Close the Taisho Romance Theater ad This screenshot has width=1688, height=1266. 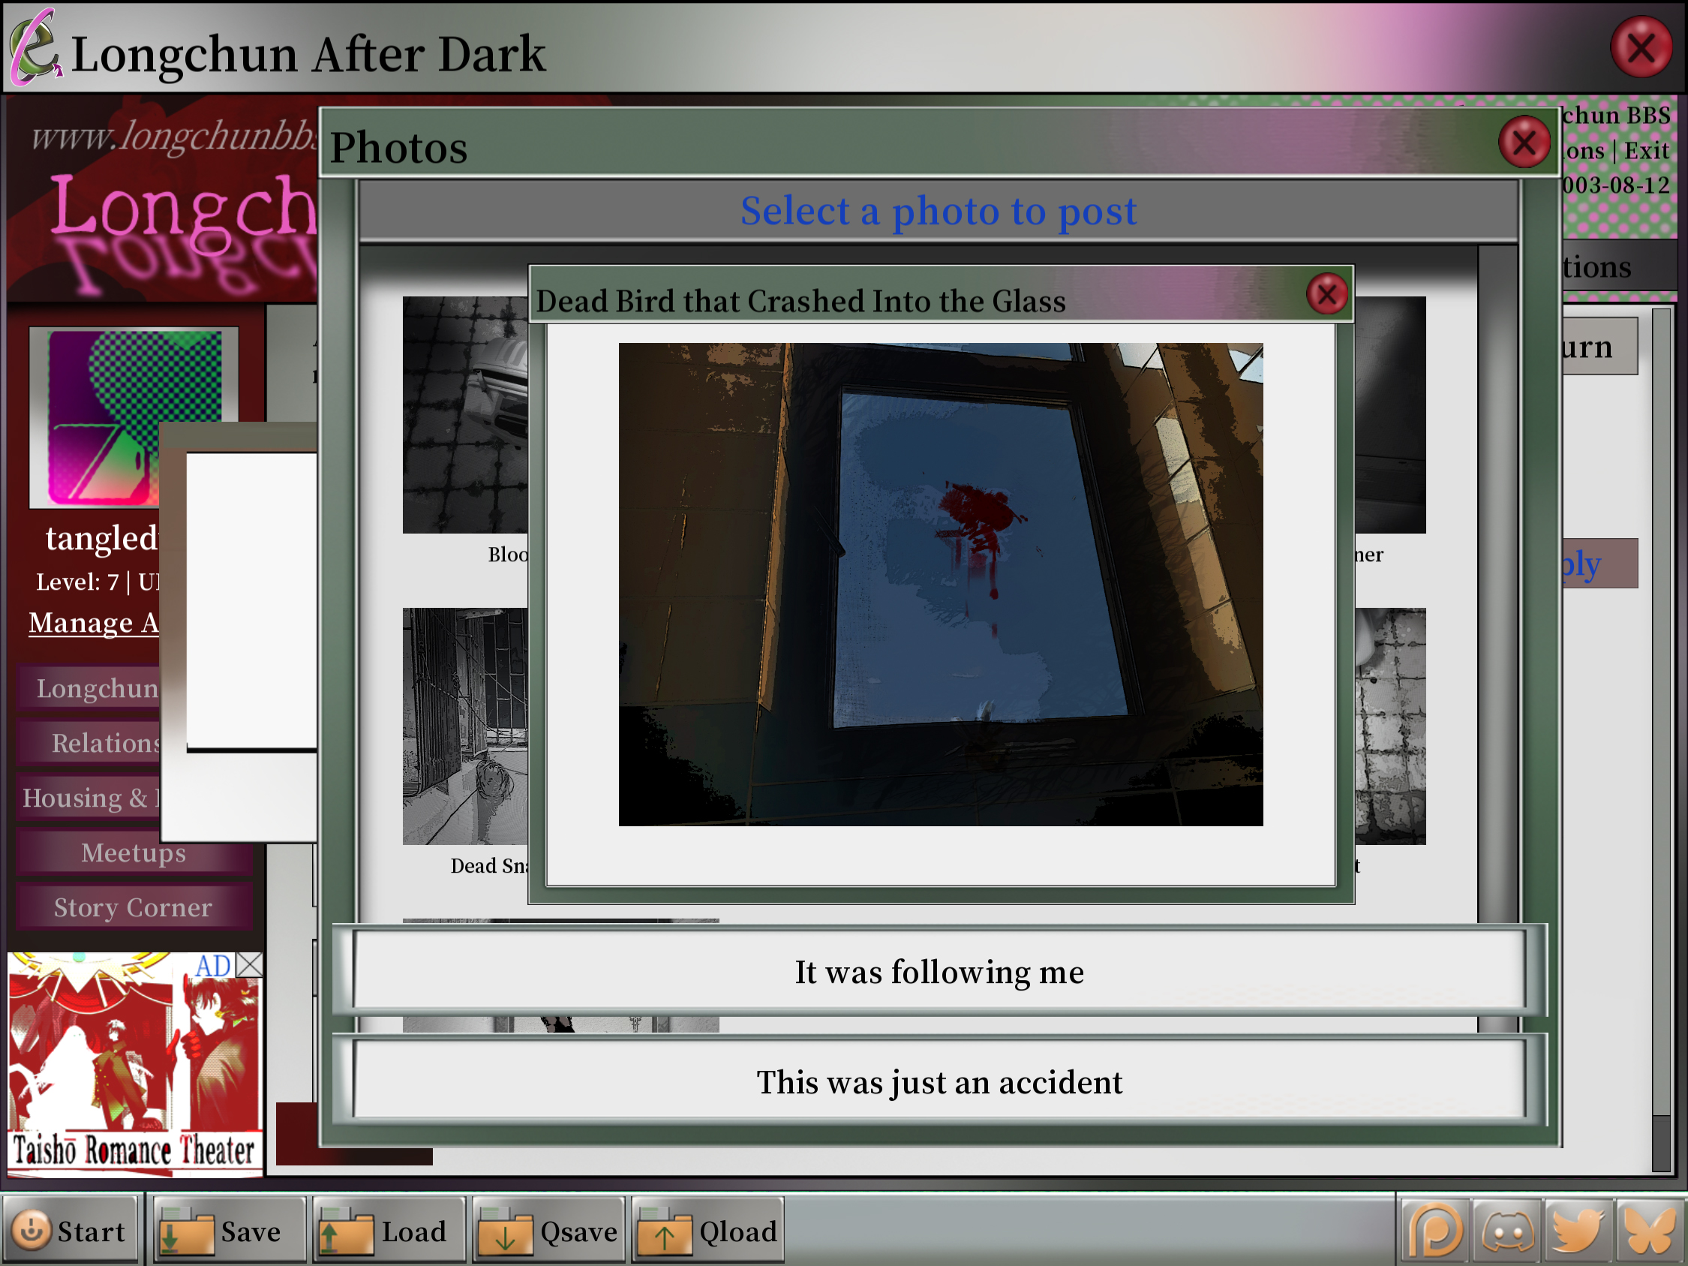pos(250,964)
